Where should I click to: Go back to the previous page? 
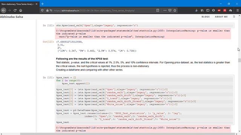click(3, 10)
